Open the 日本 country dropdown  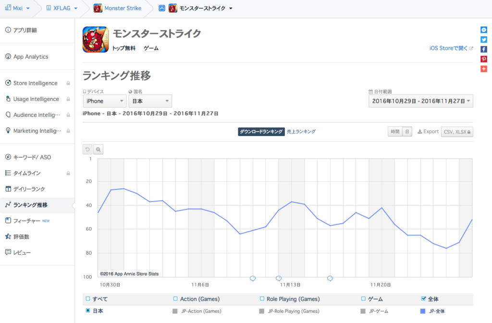click(x=150, y=101)
